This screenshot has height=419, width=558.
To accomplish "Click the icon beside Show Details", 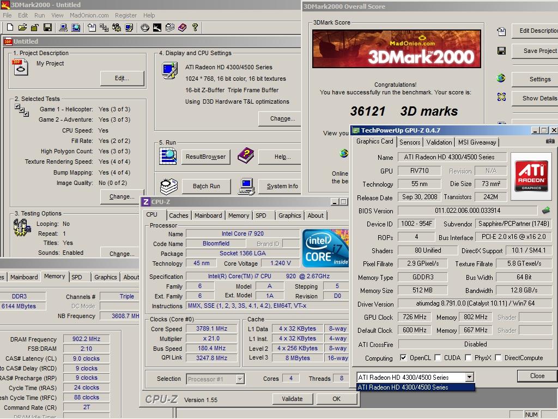I will click(x=501, y=97).
